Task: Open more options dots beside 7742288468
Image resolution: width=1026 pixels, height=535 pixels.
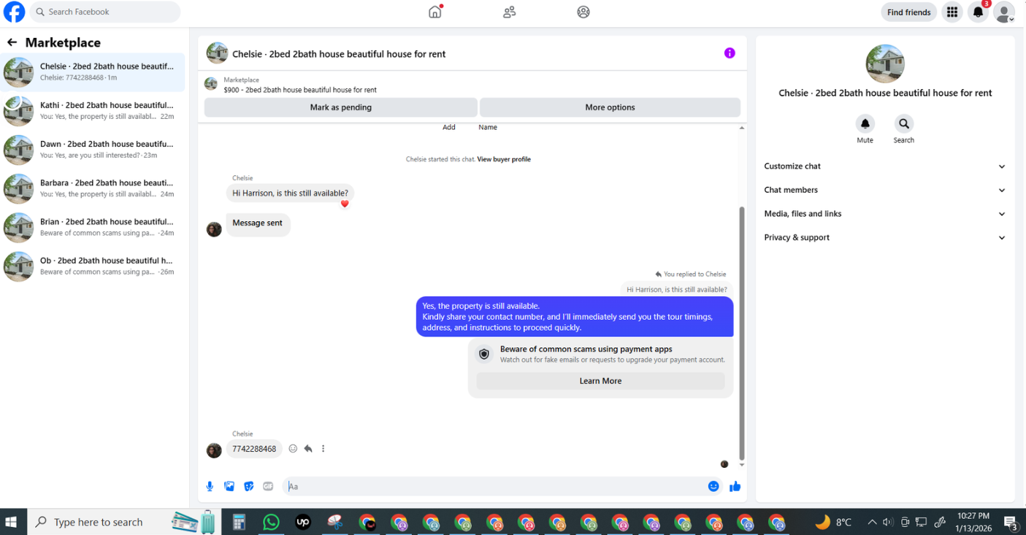Action: coord(323,449)
